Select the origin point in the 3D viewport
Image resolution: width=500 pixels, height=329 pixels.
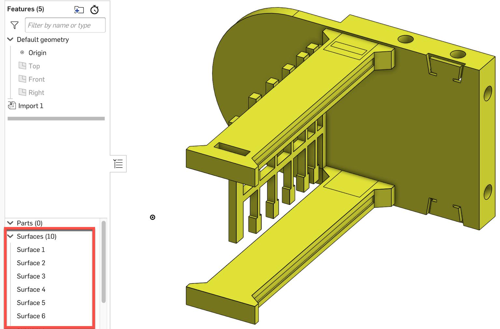coord(153,217)
